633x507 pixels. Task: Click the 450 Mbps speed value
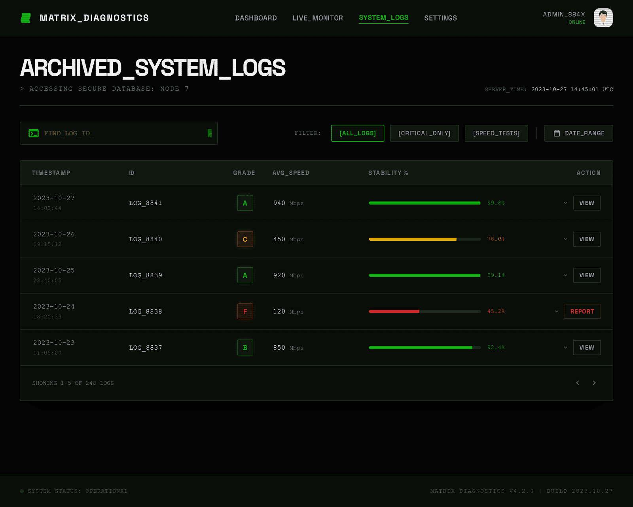[x=288, y=239]
